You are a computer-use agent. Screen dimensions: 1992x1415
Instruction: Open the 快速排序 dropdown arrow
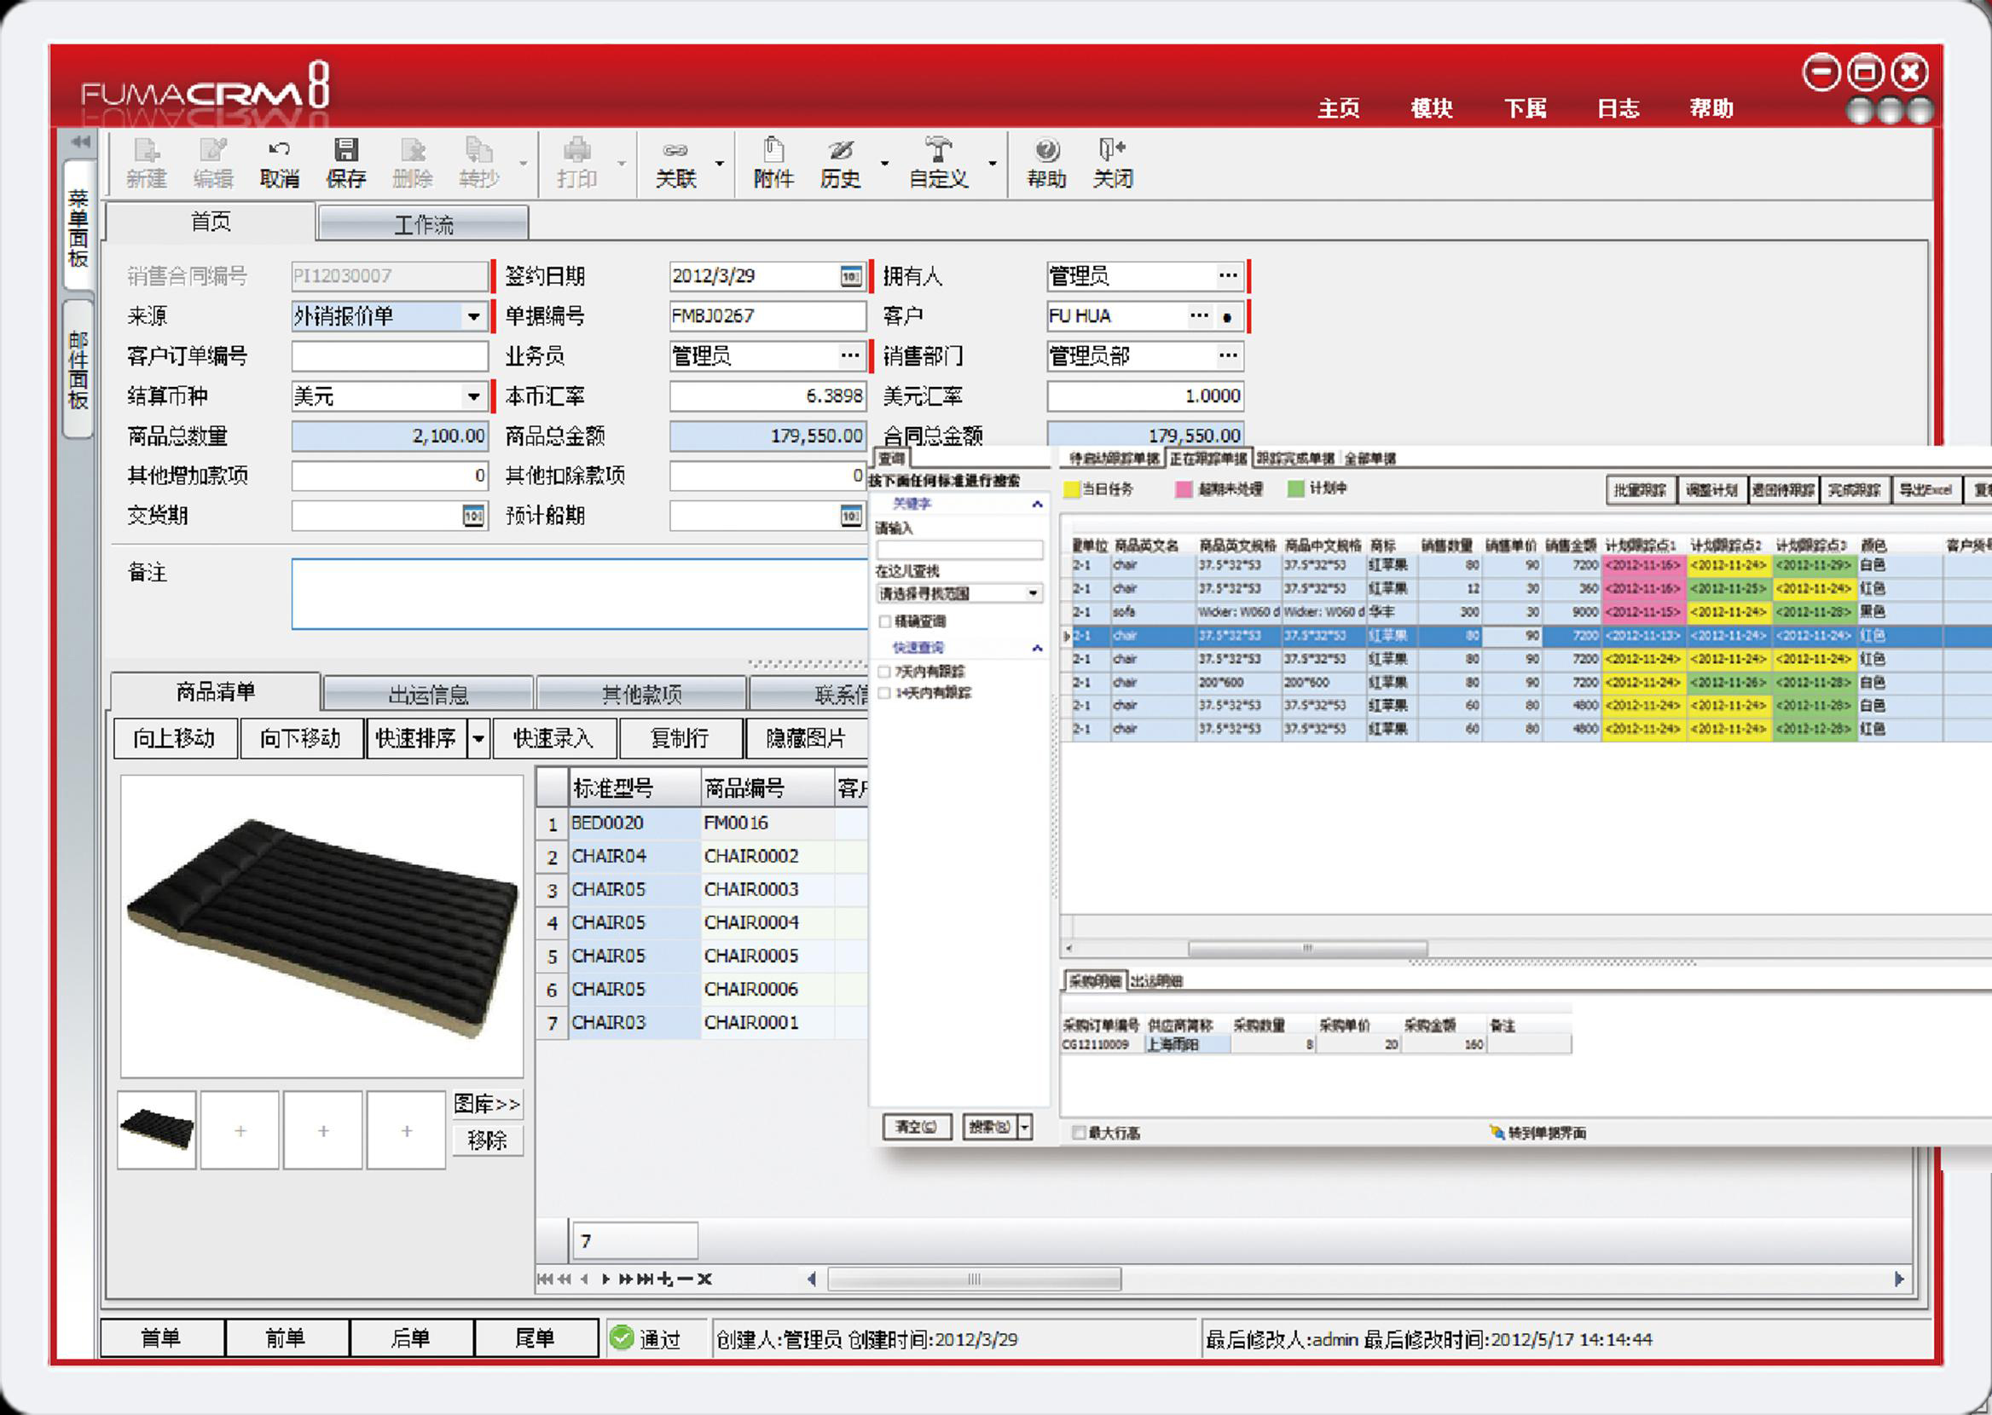pos(478,739)
